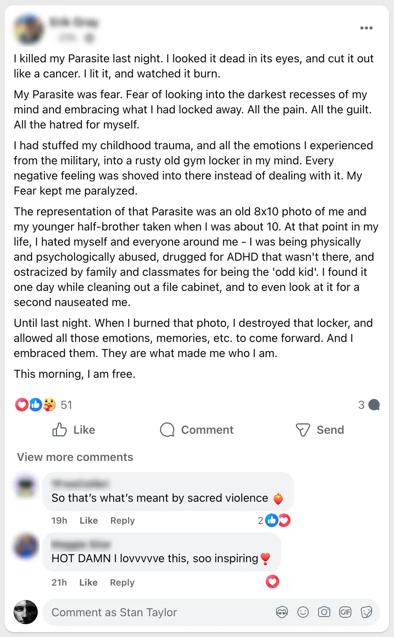Reply to the sacred violence comment
This screenshot has width=394, height=637.
[x=122, y=521]
